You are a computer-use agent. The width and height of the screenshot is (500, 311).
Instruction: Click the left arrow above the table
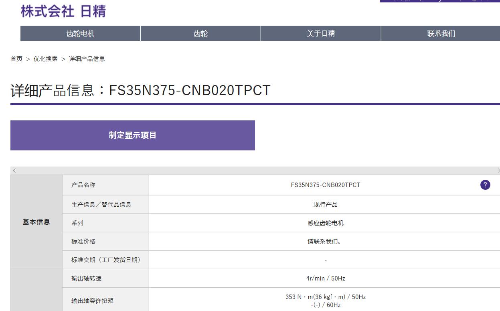point(14,170)
